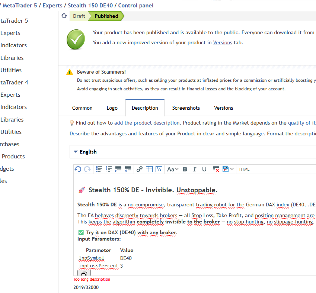Select the Published status step
This screenshot has height=293, width=316.
106,16
